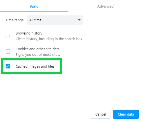Dismiss the dialog with Cancel
Viewport: 143px width, 122px height.
coord(101,114)
